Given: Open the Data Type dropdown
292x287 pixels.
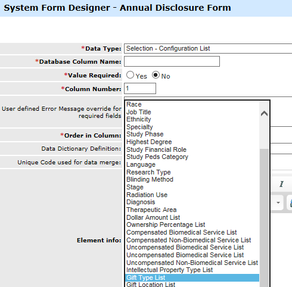Looking at the screenshot, I should tap(208, 49).
